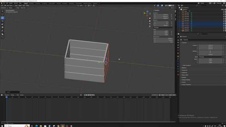
Task: Open rotation Mode dropdown in Object properties
Action: pos(210,57)
